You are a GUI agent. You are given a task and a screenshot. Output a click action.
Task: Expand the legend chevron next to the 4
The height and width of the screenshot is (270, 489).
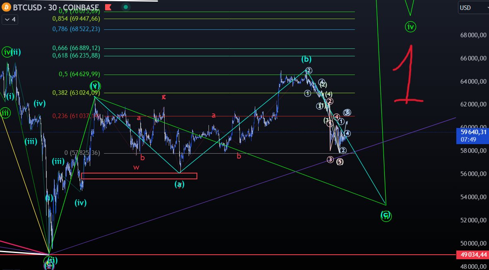point(7,19)
